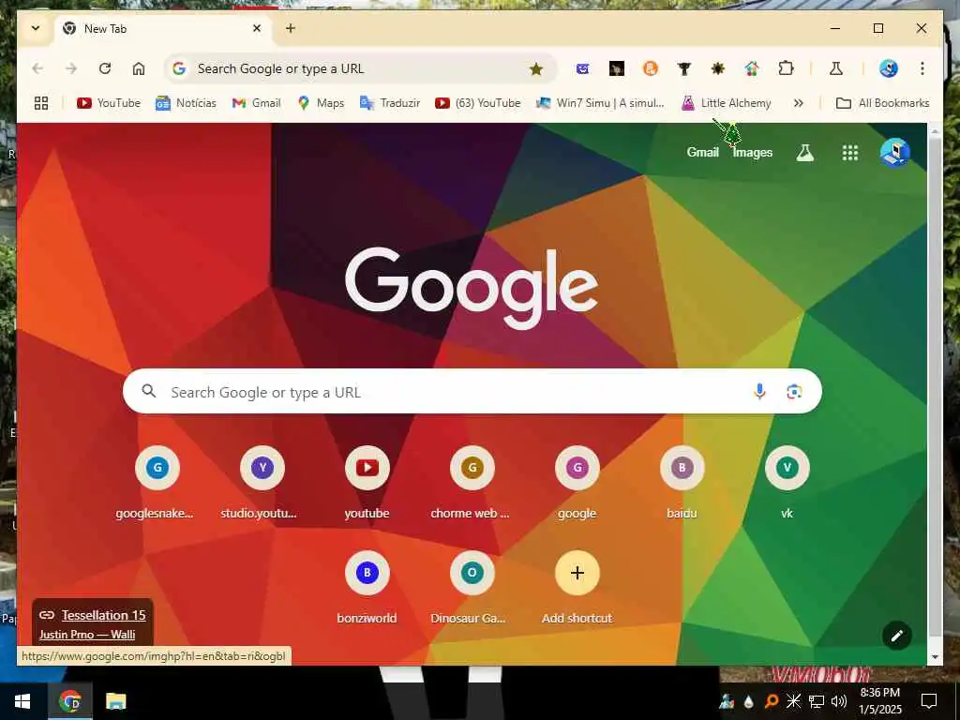Open the Windows notification center
Screen dimensions: 960x720
pyautogui.click(x=929, y=701)
